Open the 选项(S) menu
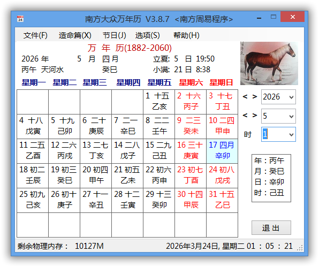The height and width of the screenshot is (267, 319). pyautogui.click(x=148, y=35)
